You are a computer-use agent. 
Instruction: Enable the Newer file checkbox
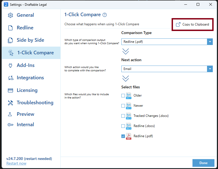coord(123,106)
